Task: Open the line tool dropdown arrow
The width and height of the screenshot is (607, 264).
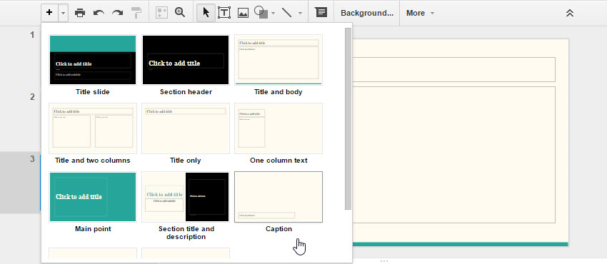Action: tap(300, 13)
